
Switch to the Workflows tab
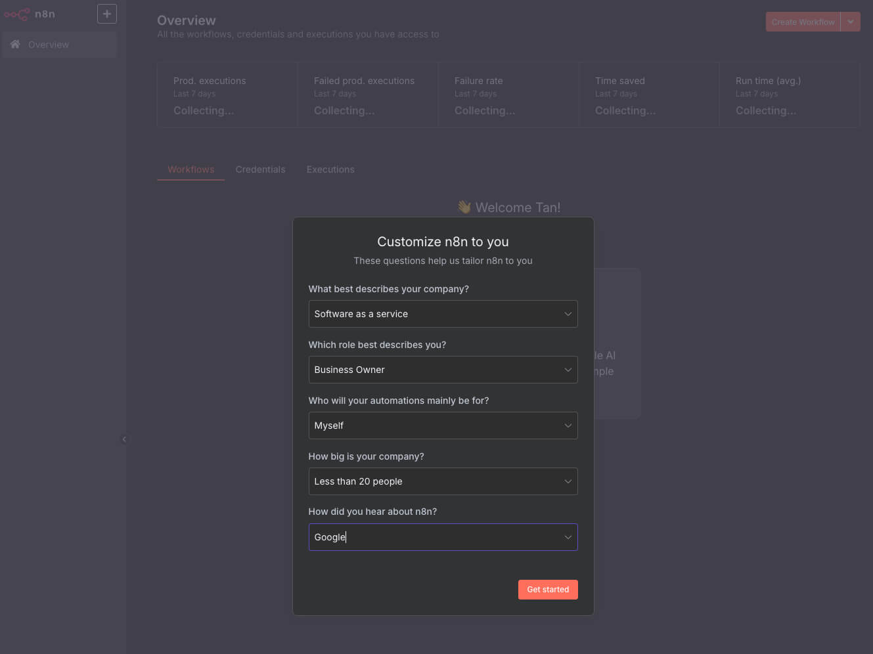(x=191, y=169)
